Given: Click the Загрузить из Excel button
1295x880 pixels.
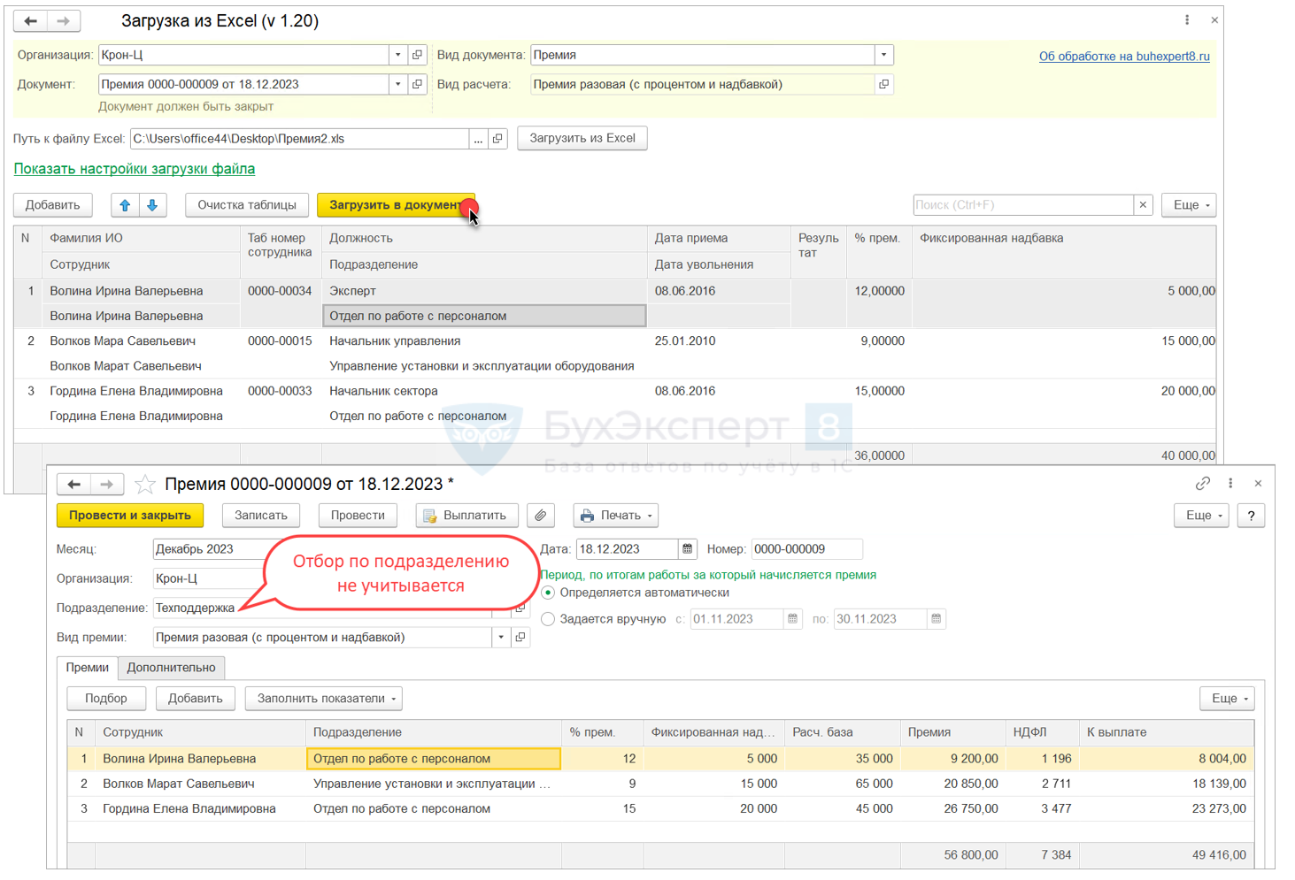Looking at the screenshot, I should (582, 139).
